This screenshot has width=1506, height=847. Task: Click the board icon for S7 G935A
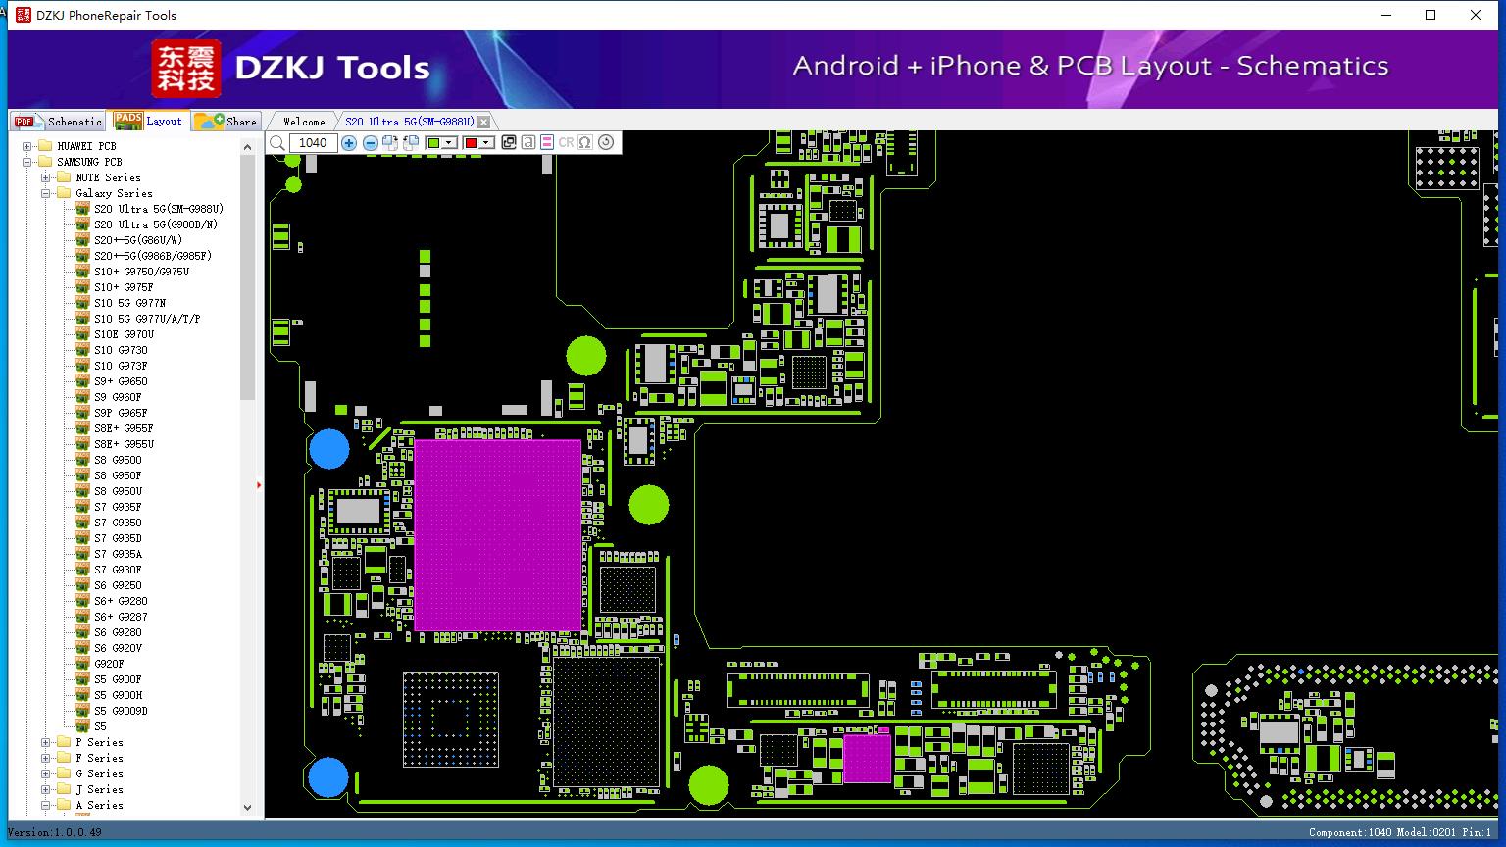tap(82, 554)
